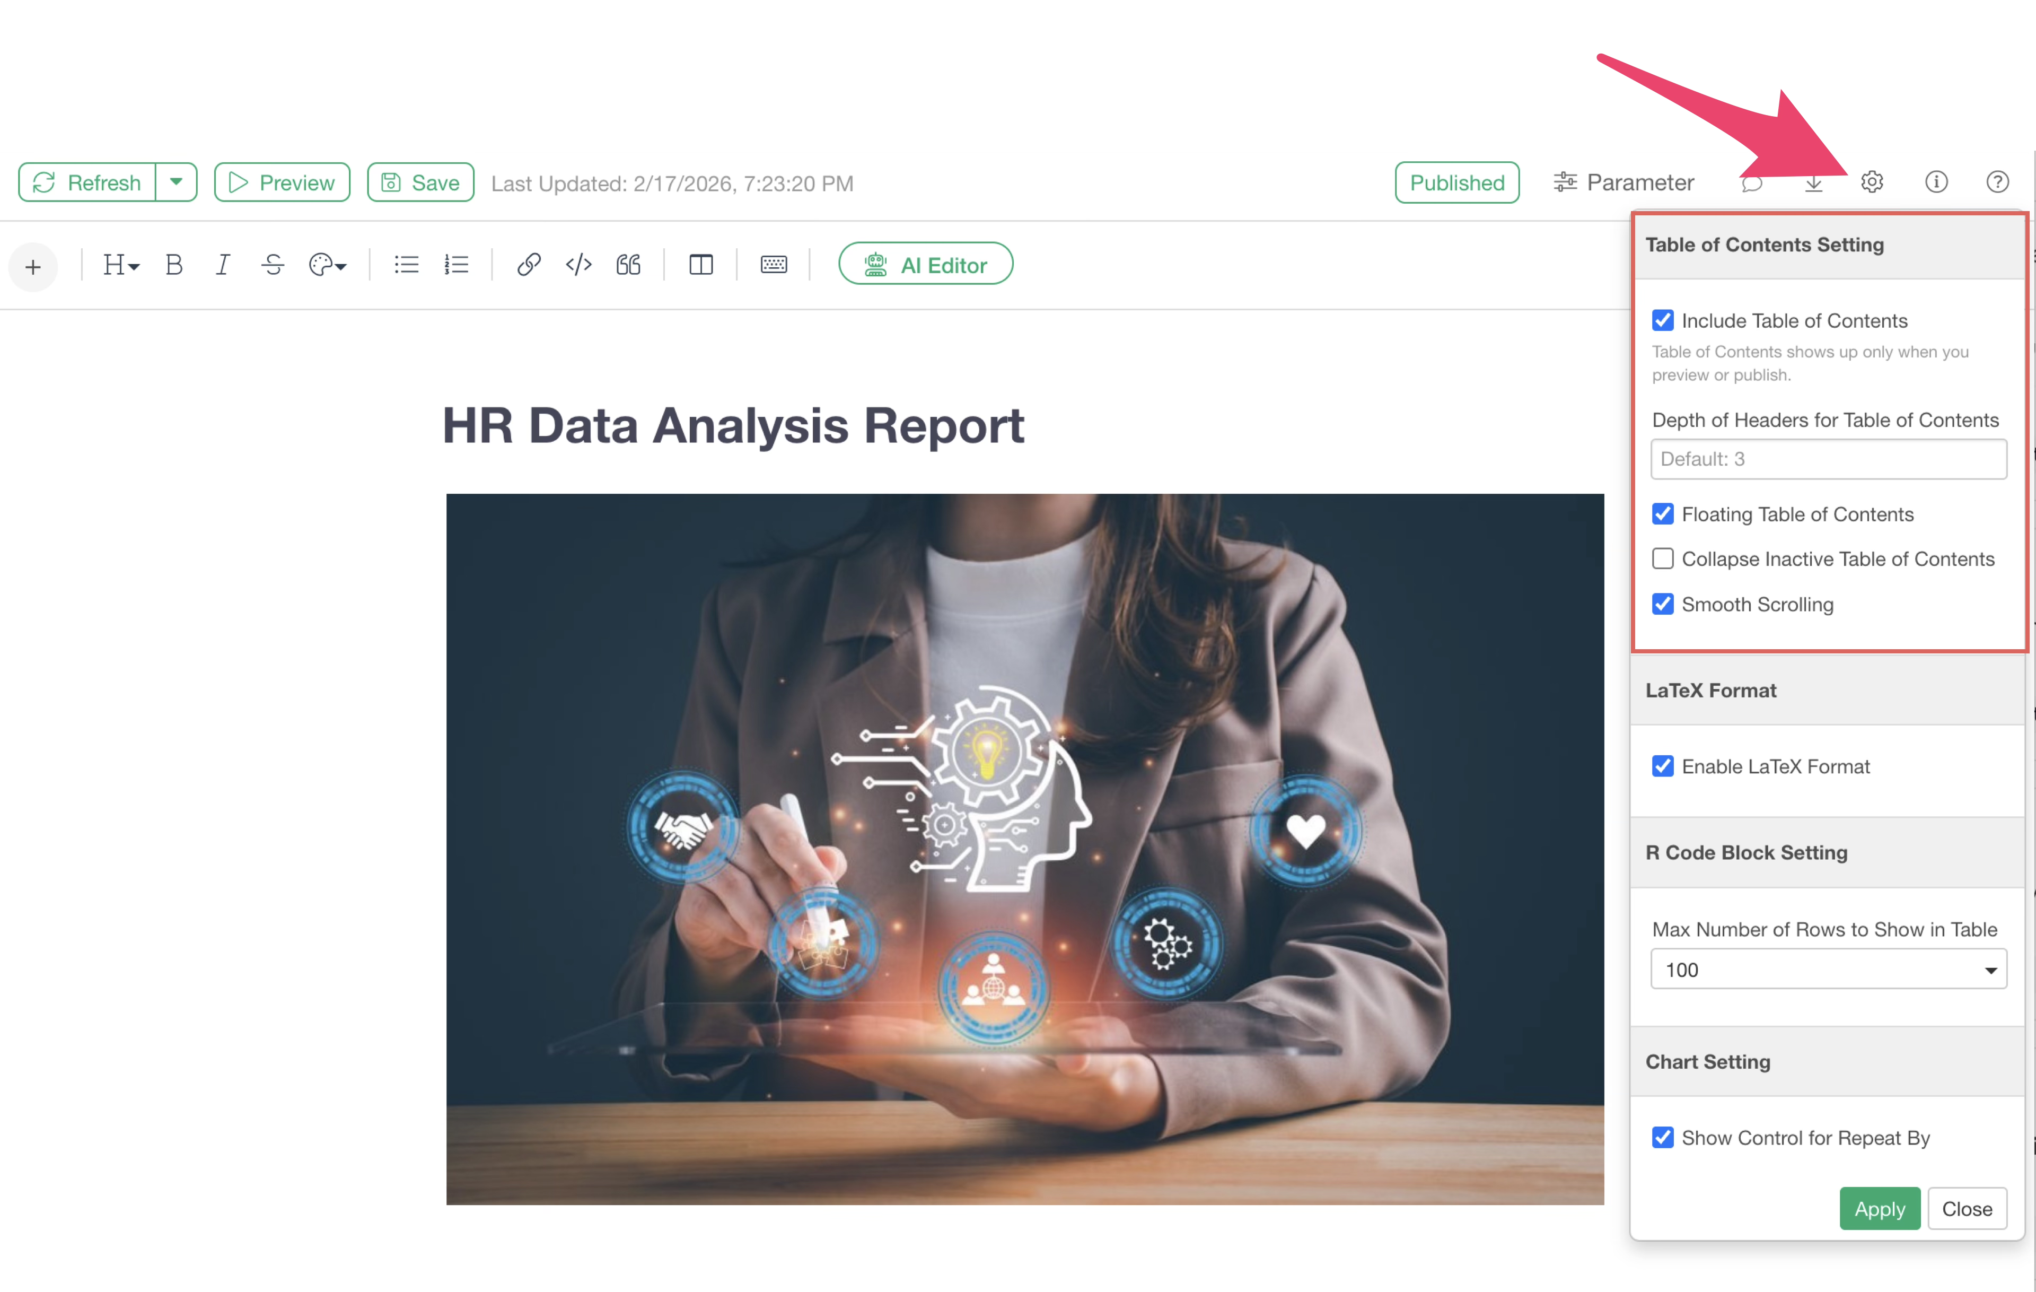
Task: Uncheck Include Table of Contents
Action: point(1662,320)
